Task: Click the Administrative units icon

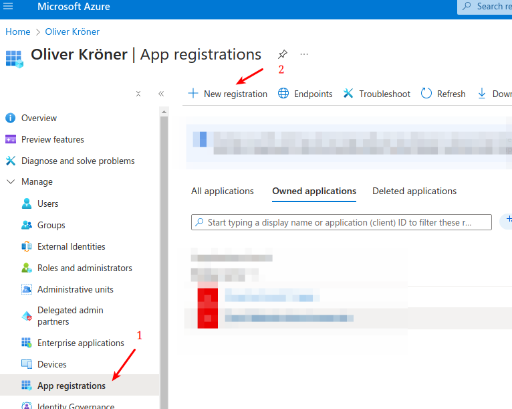Action: pyautogui.click(x=27, y=289)
